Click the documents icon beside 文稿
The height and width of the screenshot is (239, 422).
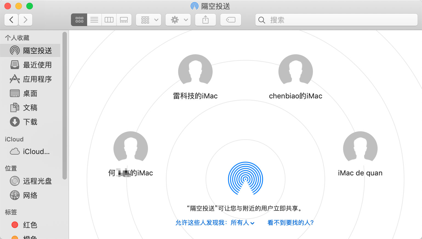point(15,107)
